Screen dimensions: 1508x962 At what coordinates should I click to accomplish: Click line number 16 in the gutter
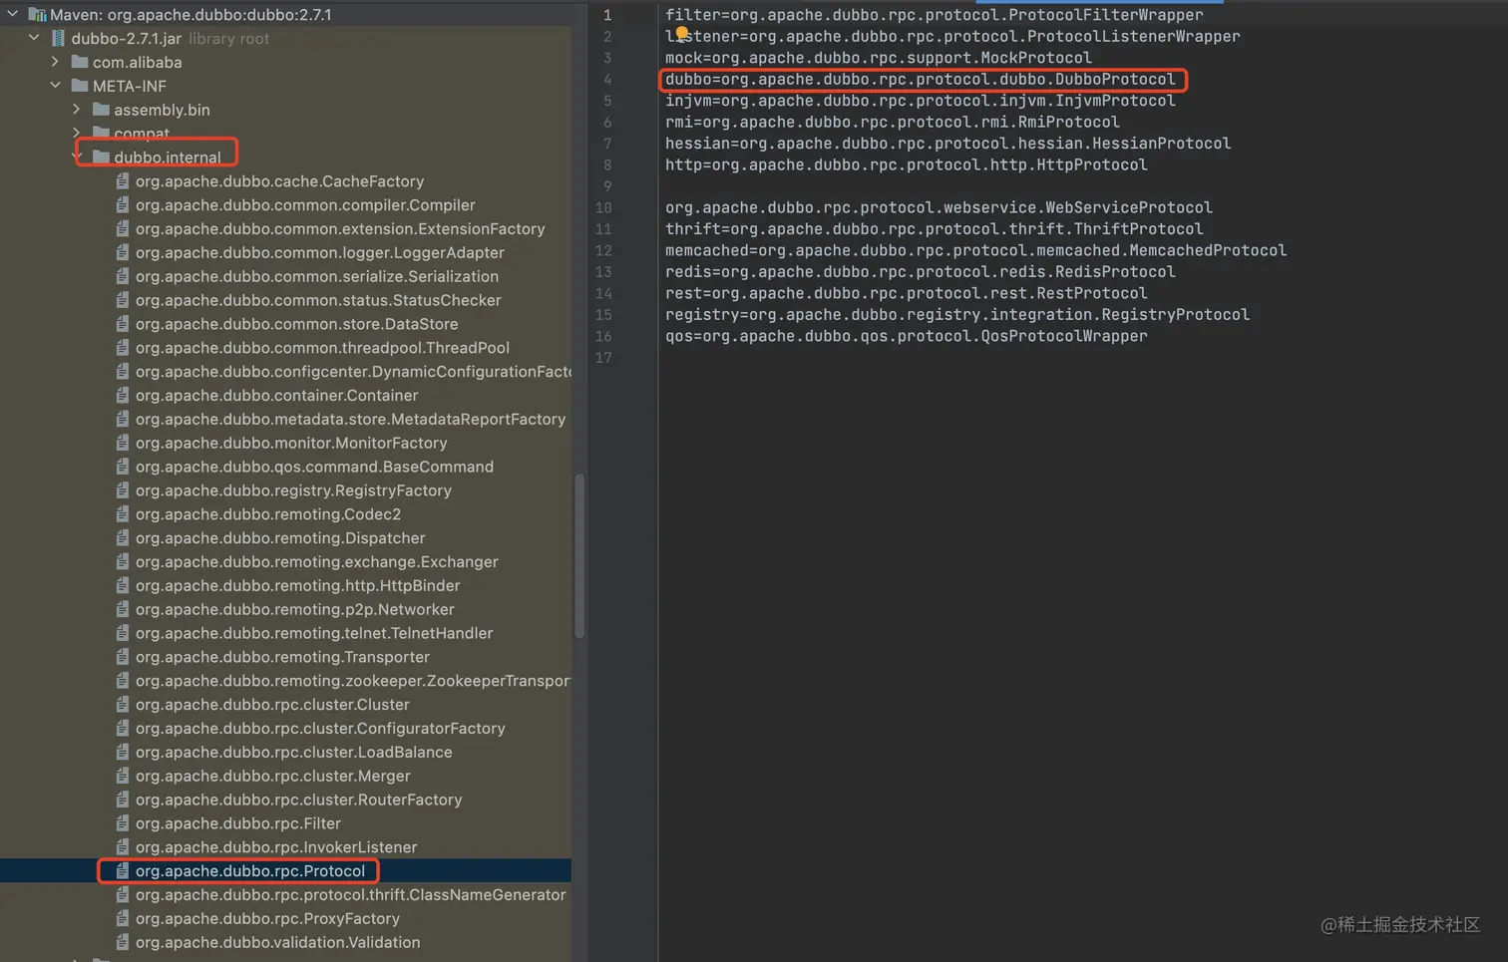pos(603,336)
